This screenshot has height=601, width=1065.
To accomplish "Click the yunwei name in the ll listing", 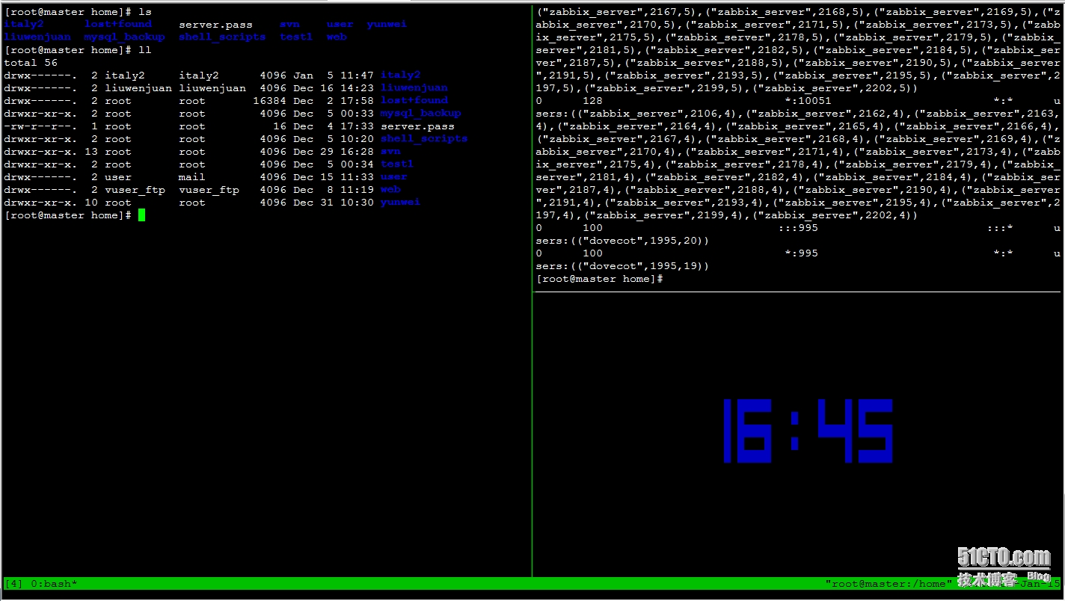I will (400, 202).
